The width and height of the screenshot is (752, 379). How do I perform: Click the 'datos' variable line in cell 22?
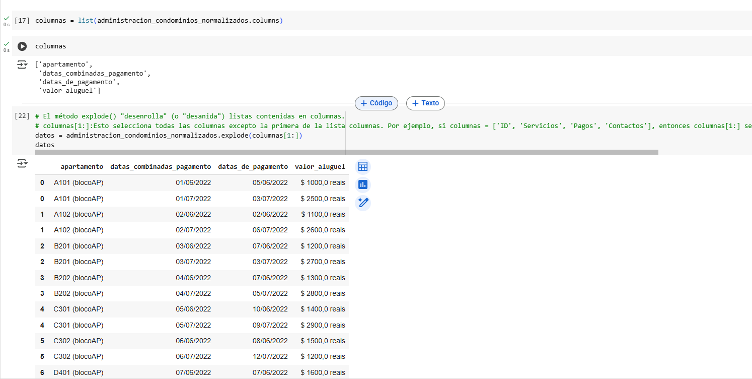[x=45, y=145]
